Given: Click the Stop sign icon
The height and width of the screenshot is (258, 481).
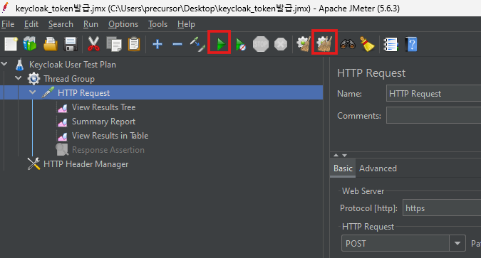Looking at the screenshot, I should 260,44.
